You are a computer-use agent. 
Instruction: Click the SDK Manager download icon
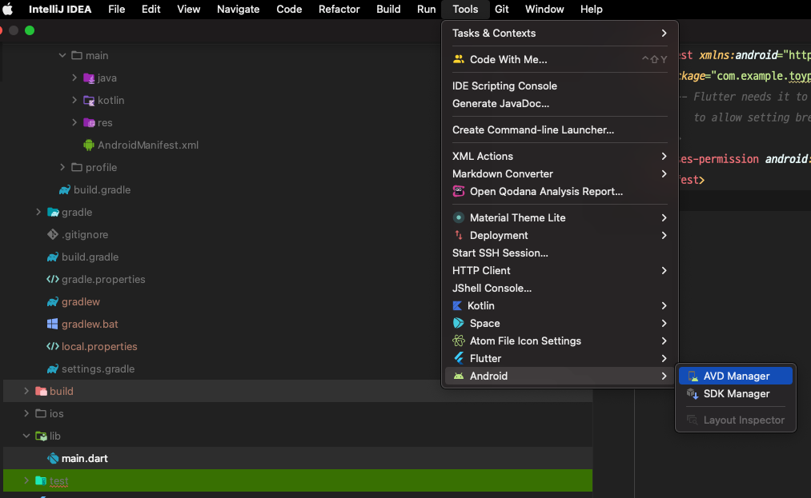point(693,394)
